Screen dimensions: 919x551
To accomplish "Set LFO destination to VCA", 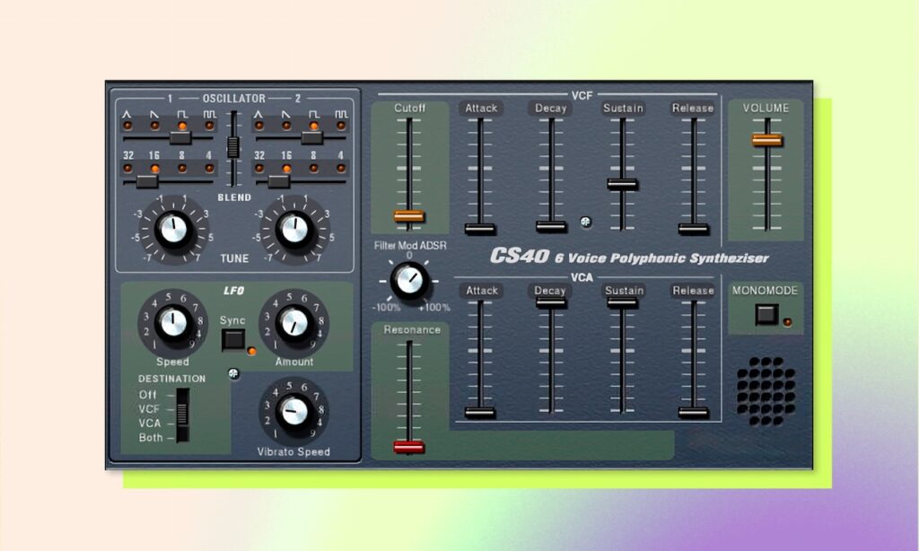I will tap(150, 424).
